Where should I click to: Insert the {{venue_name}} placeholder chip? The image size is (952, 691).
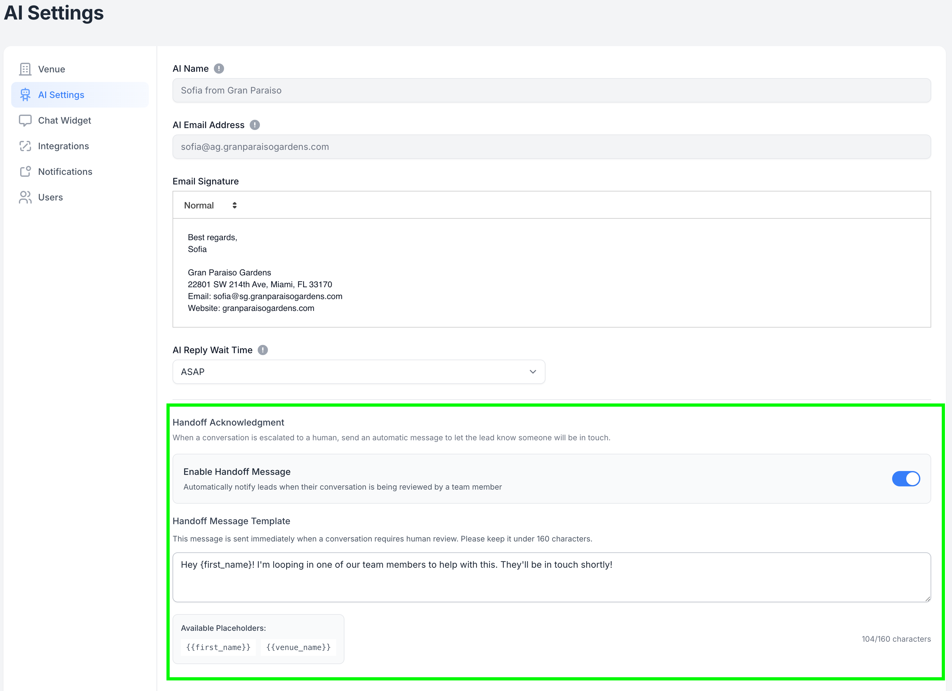click(x=298, y=647)
